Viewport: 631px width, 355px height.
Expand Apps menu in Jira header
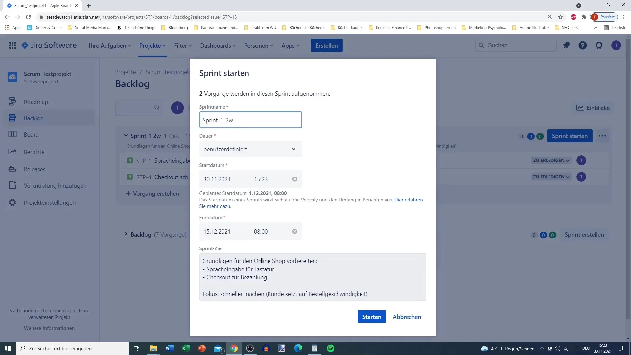[290, 46]
